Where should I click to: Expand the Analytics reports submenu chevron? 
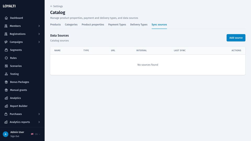[x=39, y=122]
